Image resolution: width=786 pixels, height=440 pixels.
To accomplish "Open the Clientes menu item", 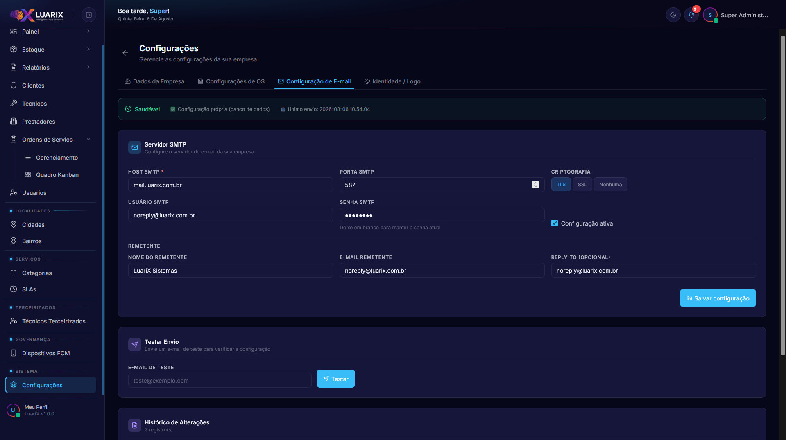I will pos(51,85).
